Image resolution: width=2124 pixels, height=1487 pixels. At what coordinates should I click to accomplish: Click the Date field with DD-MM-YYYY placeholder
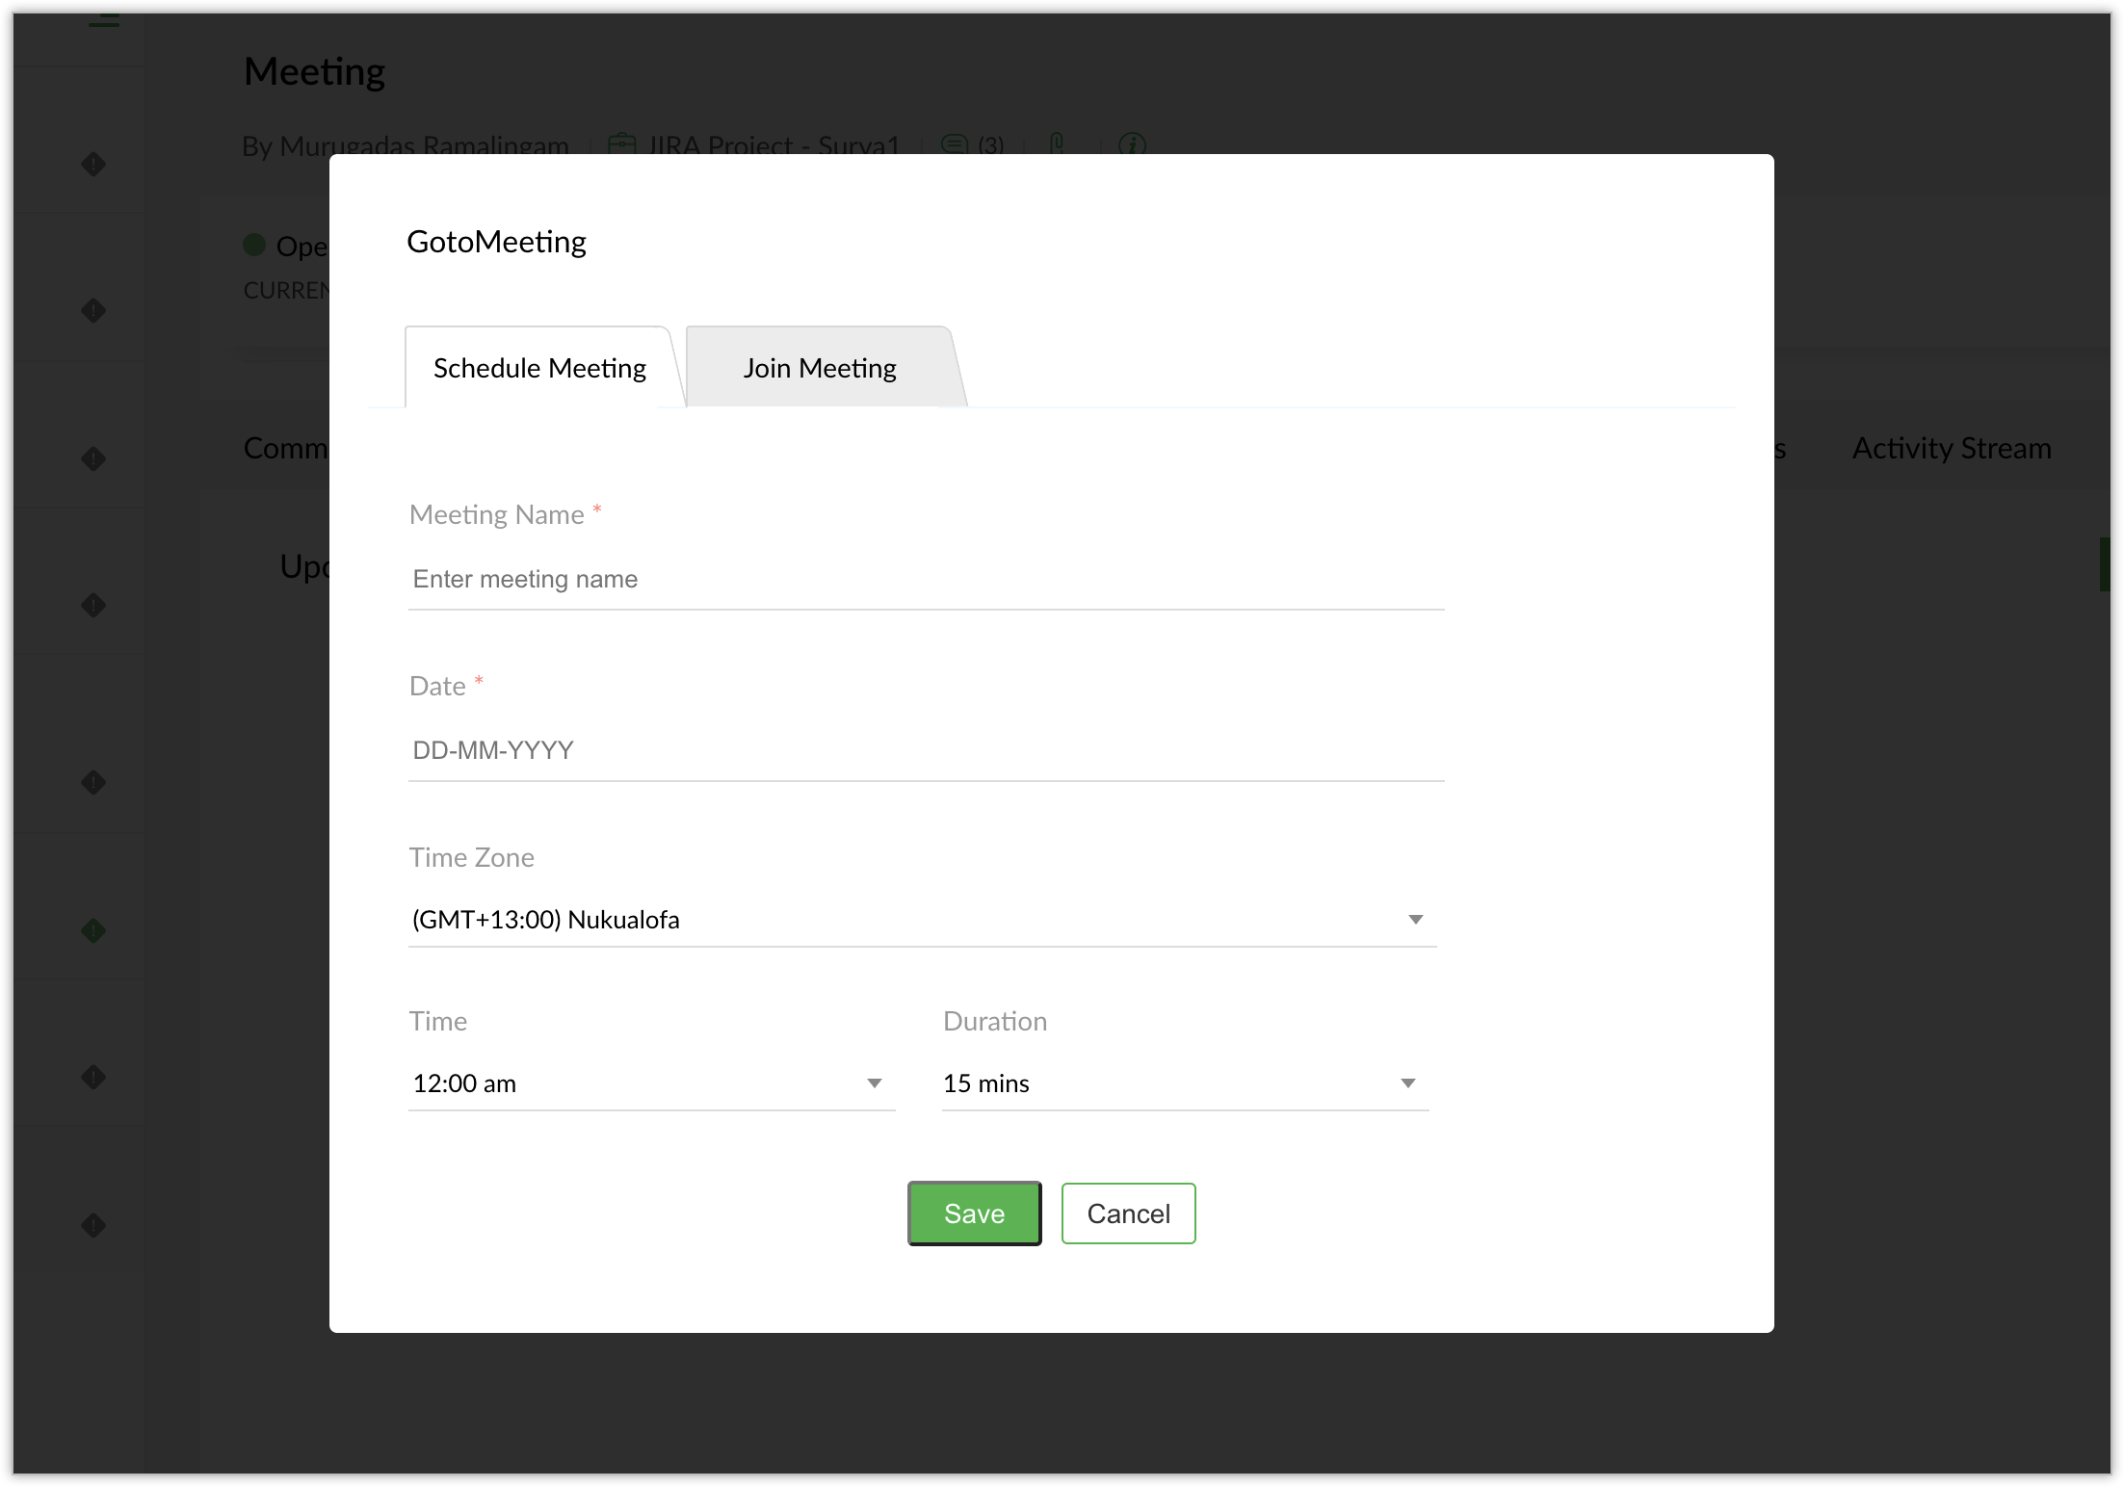925,750
